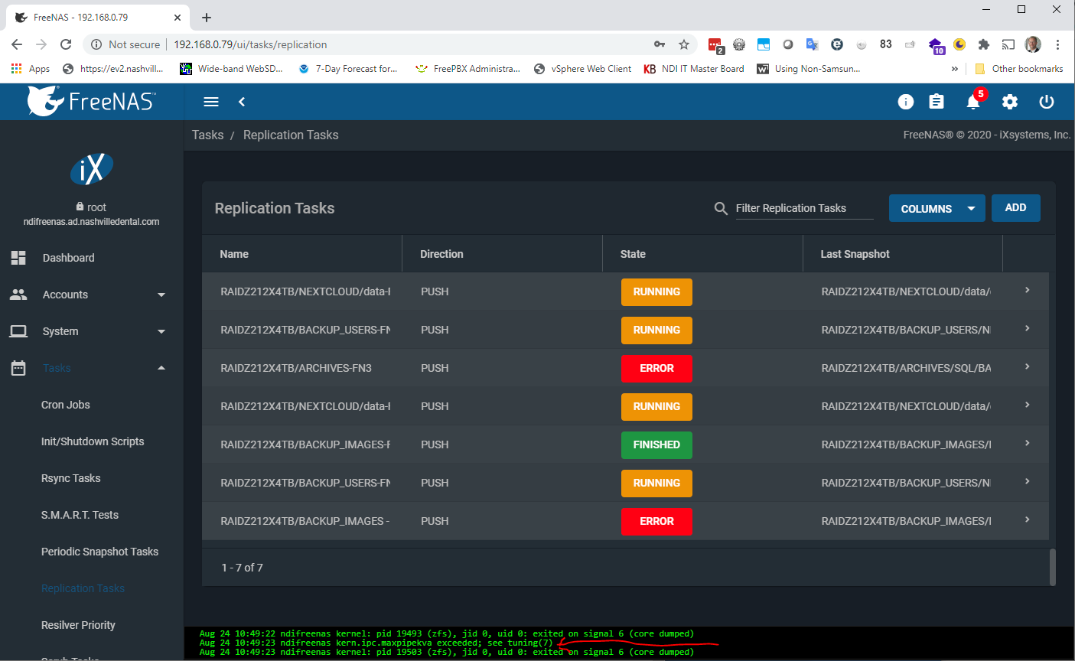1075x661 pixels.
Task: Click RAIDZ212X4TB/ARCHIVES-FN3 name text
Action: (x=296, y=368)
